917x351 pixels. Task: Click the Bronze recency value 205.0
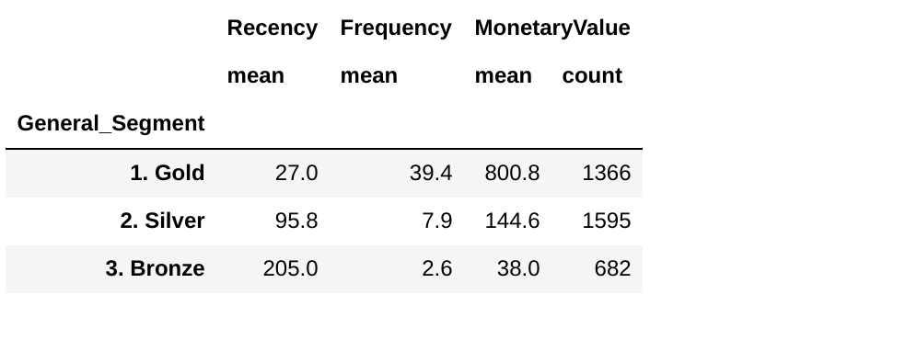[291, 268]
